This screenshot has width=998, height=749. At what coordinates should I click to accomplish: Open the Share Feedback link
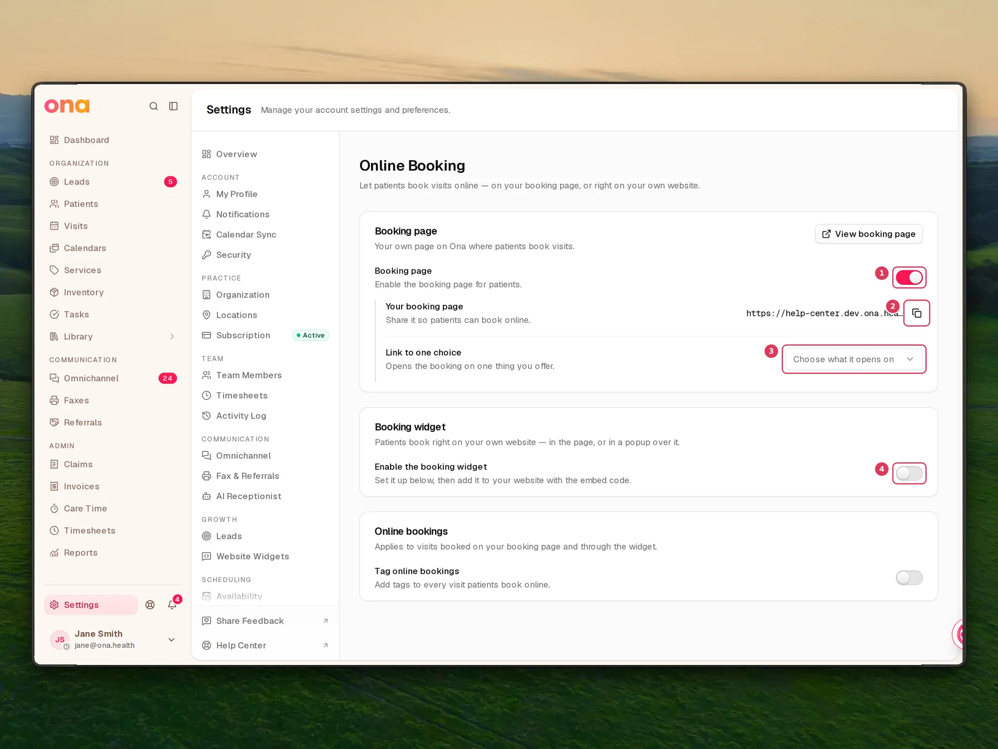265,621
